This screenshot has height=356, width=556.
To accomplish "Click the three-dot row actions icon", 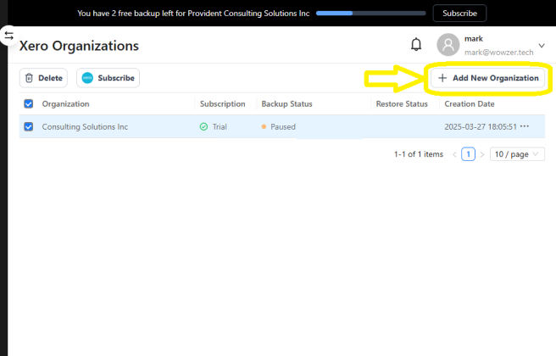I will coord(525,126).
